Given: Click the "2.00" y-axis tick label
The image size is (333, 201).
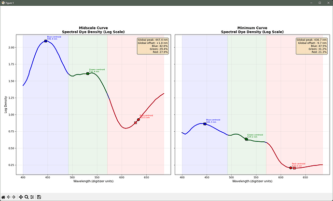Looking at the screenshot, I should (12, 48).
